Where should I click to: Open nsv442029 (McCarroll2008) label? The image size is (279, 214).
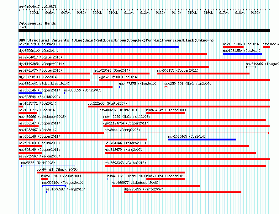127,117
